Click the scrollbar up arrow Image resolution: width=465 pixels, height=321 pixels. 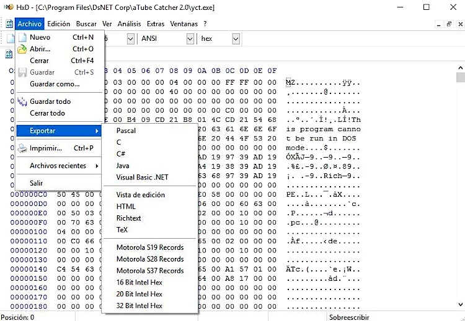click(x=460, y=68)
